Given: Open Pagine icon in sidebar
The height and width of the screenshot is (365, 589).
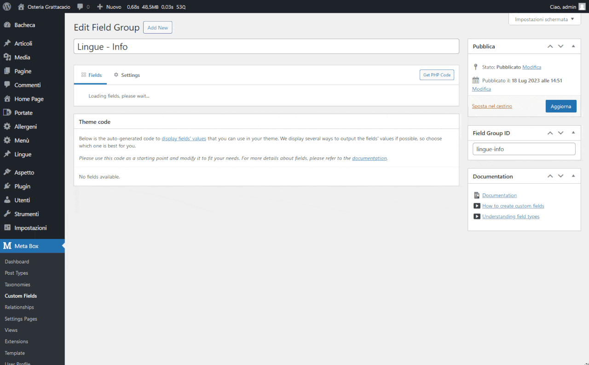Looking at the screenshot, I should click(7, 71).
